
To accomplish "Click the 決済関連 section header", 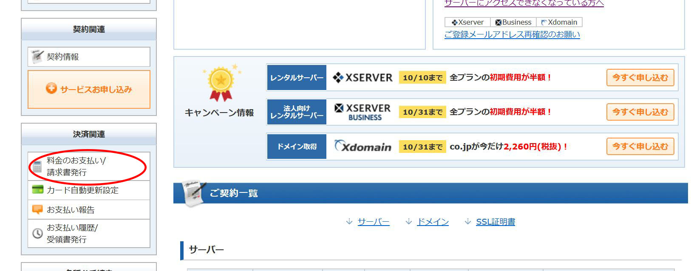I will tap(89, 134).
